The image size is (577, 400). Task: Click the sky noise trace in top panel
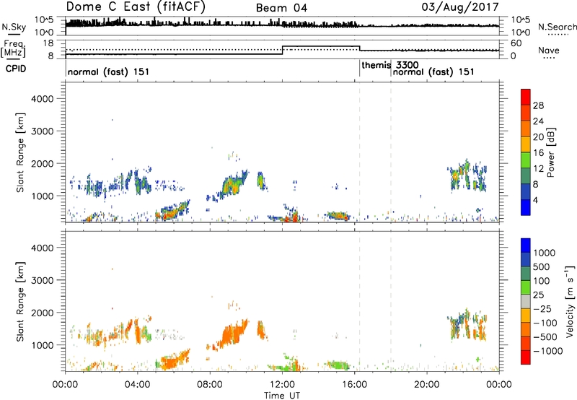(x=282, y=25)
